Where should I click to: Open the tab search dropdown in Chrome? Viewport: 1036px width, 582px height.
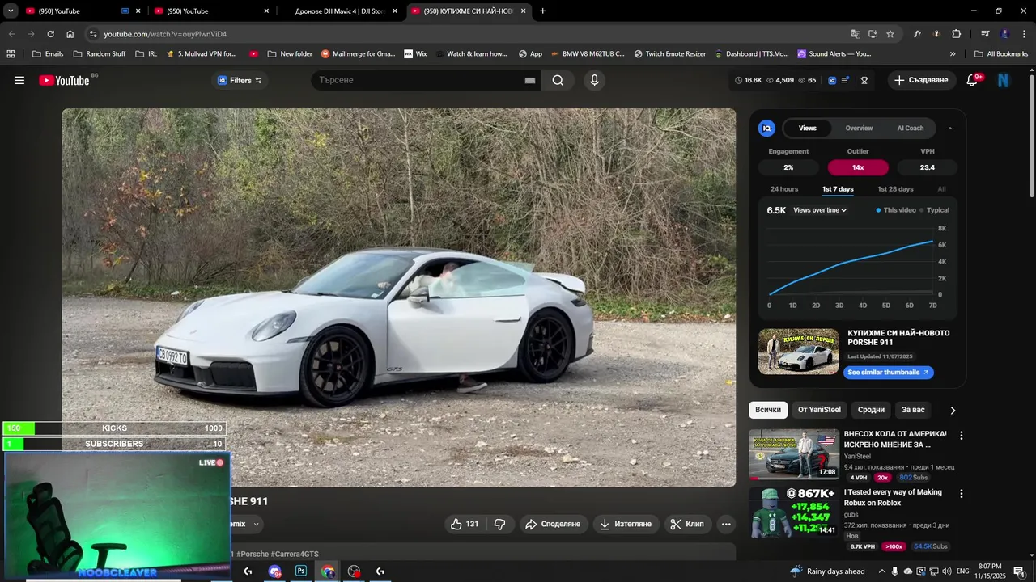tap(11, 11)
